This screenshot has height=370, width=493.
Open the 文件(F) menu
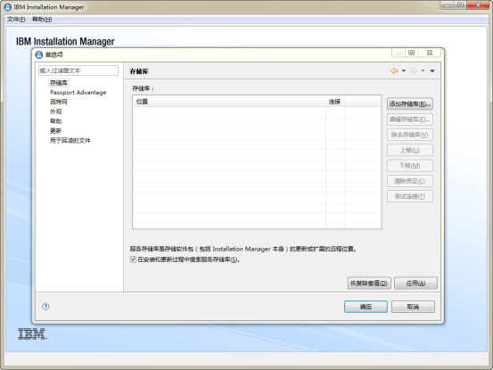[x=16, y=20]
